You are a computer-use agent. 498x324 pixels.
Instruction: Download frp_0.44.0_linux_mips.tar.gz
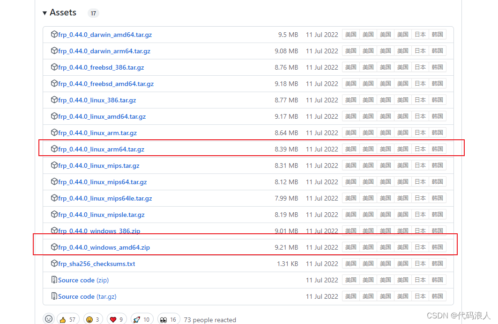(x=99, y=166)
